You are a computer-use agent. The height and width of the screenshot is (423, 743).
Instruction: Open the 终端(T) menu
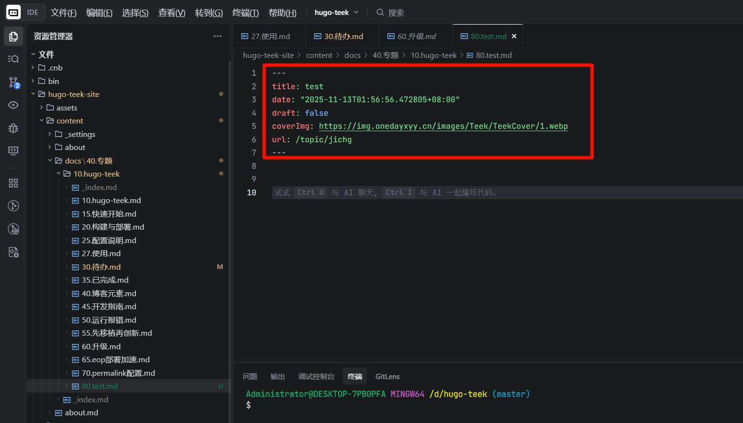[x=245, y=13]
